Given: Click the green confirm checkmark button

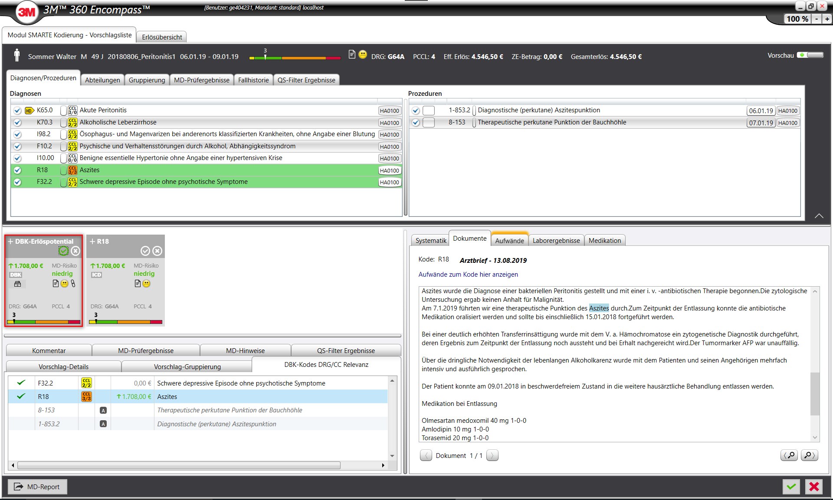Looking at the screenshot, I should (791, 487).
